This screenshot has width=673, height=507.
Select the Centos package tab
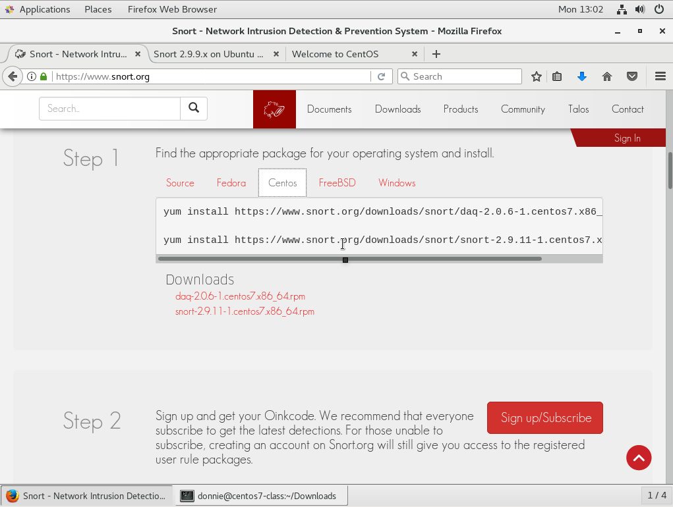(x=282, y=183)
